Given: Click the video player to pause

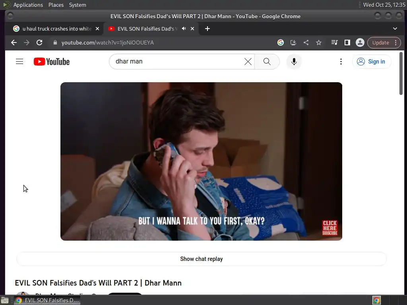Looking at the screenshot, I should coord(201,161).
